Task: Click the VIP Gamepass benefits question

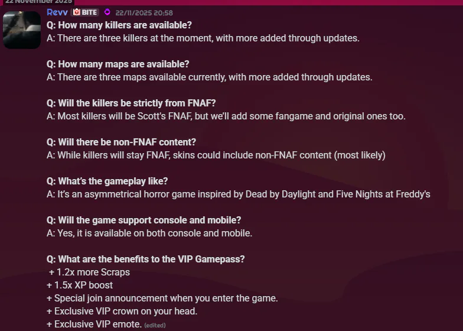Action: (x=146, y=259)
